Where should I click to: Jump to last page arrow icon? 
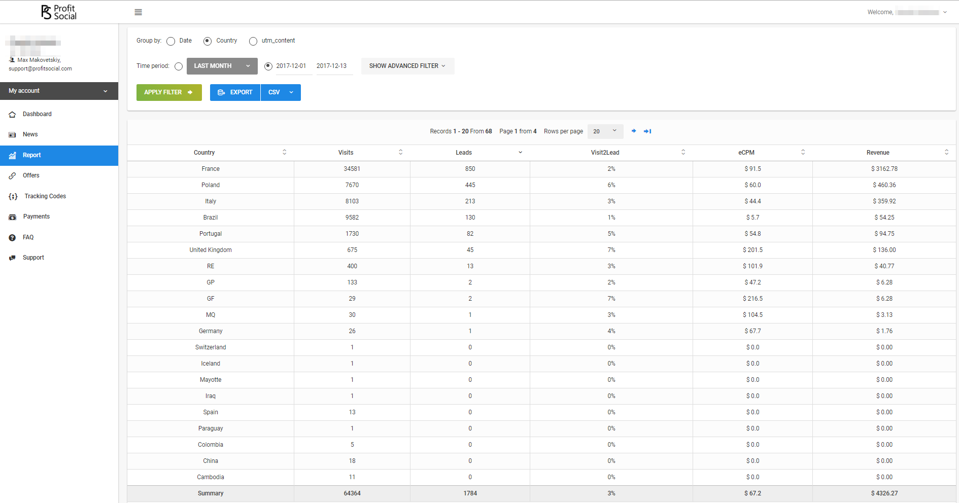click(647, 131)
